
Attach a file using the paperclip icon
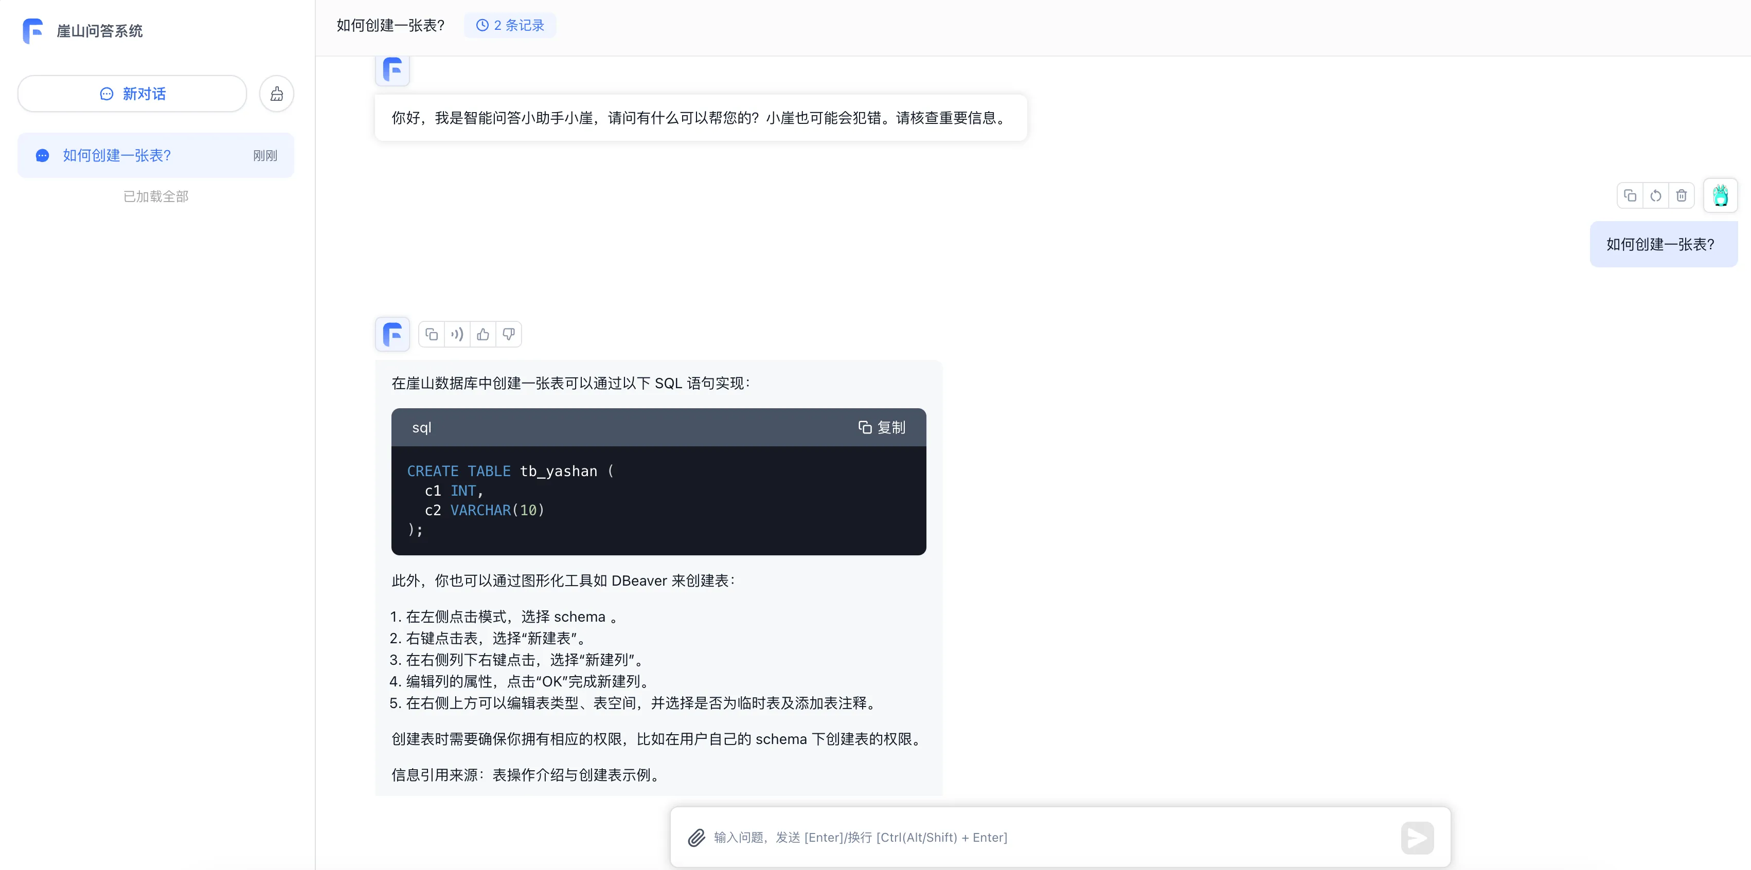point(696,838)
